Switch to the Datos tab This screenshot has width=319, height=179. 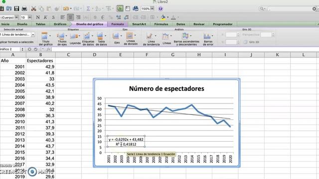[180, 24]
